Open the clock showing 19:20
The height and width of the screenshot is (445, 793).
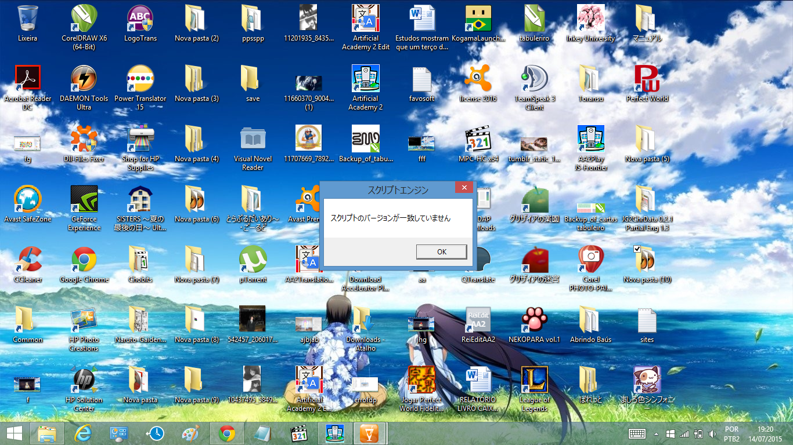[x=766, y=433]
